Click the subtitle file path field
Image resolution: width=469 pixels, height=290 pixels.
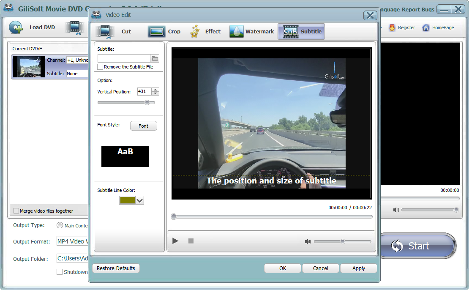(124, 59)
